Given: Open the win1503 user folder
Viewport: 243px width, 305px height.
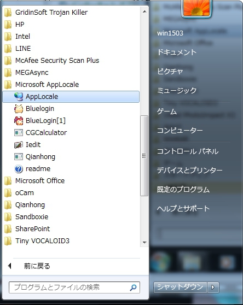Looking at the screenshot, I should pos(170,33).
